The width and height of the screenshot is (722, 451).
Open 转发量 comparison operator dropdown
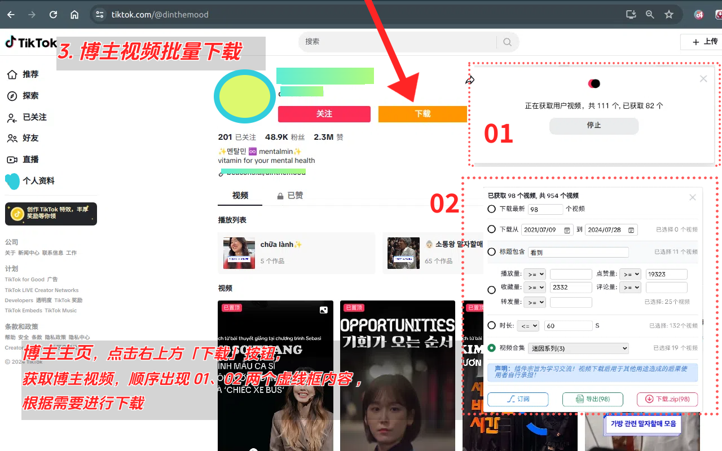pos(535,302)
